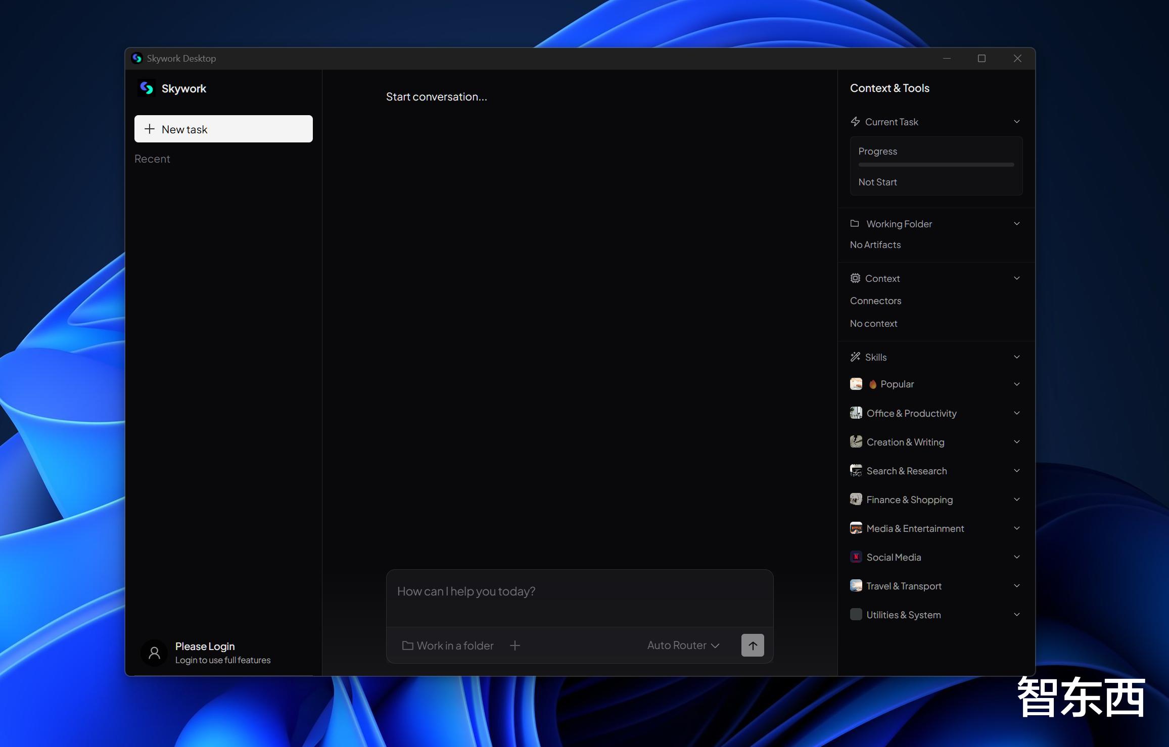Collapse the Current Task section chevron
Screen dimensions: 1169x747
tap(1016, 122)
